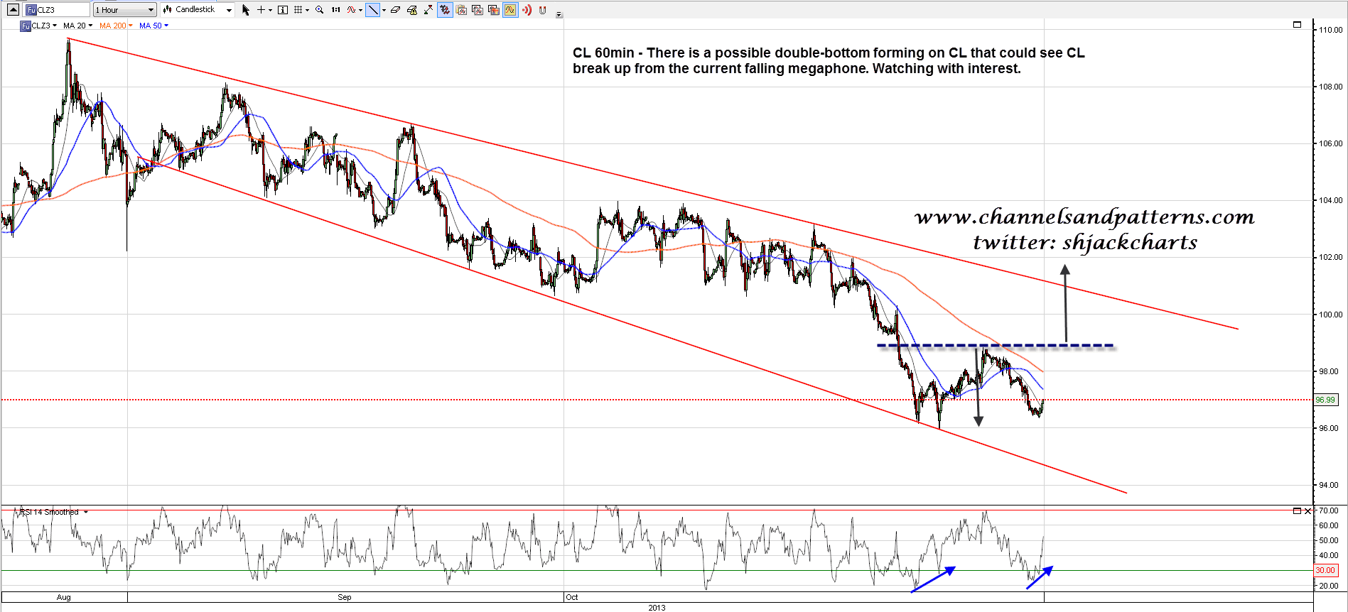Click the zoom magnifier tool
Screen dimensions: 1348x612
(x=320, y=10)
